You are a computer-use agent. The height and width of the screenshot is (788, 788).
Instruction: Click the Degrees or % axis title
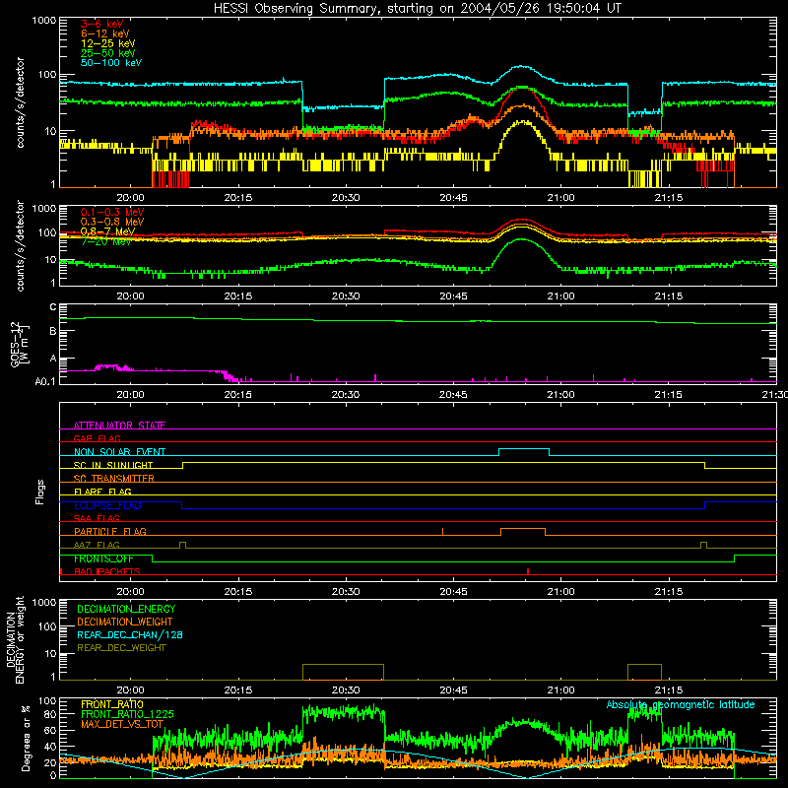(x=26, y=739)
